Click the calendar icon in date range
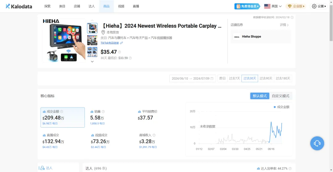333x172 pixels. click(x=212, y=78)
